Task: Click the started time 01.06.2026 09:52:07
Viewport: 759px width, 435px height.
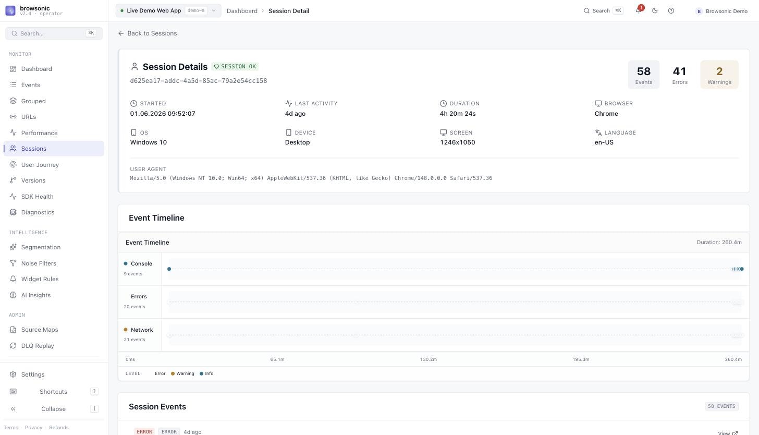Action: pos(163,114)
